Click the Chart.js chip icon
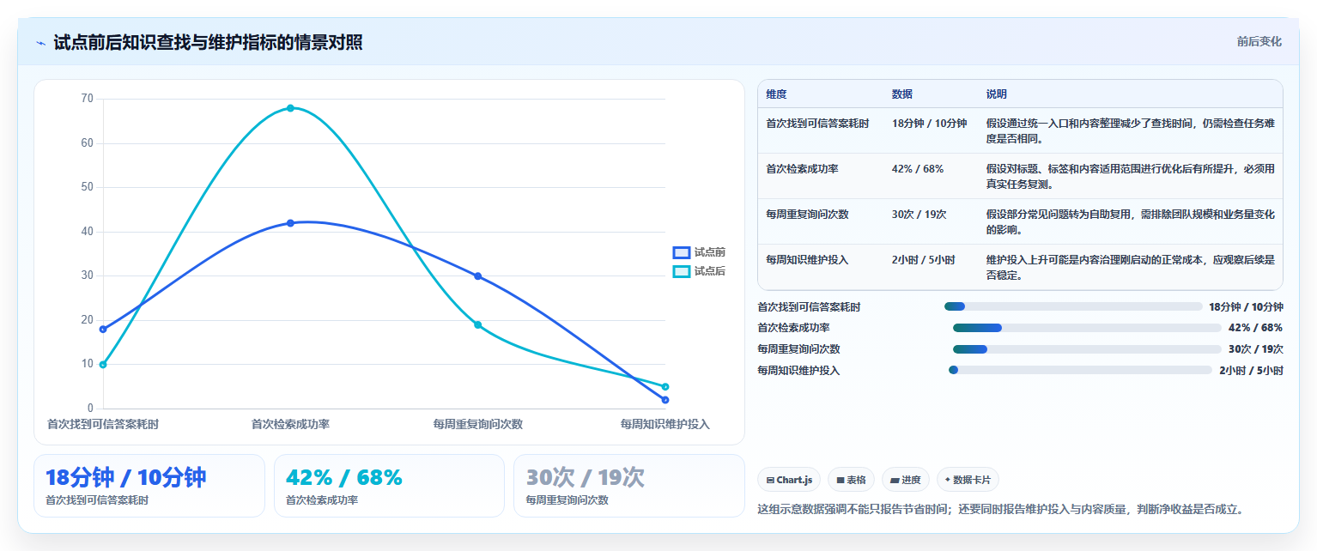The width and height of the screenshot is (1317, 551). (770, 480)
